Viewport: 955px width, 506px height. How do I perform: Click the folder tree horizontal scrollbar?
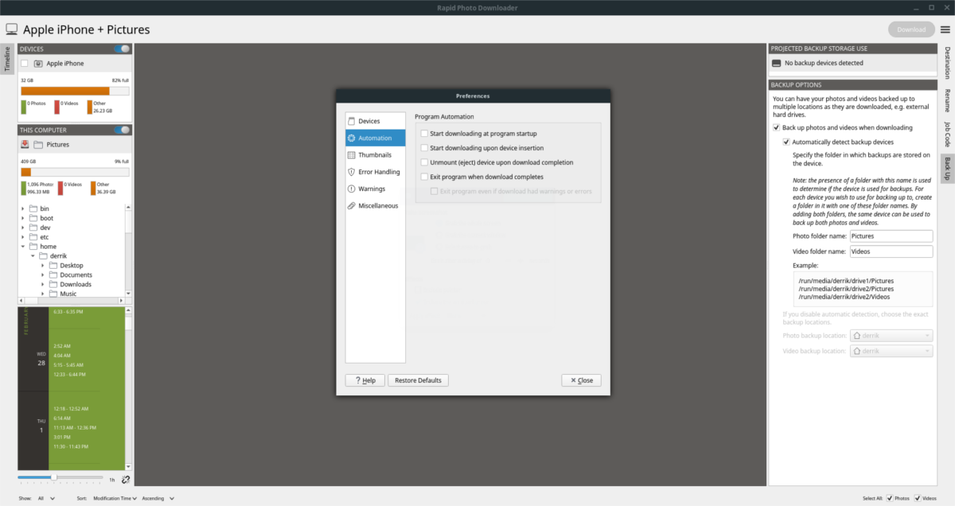coord(72,301)
